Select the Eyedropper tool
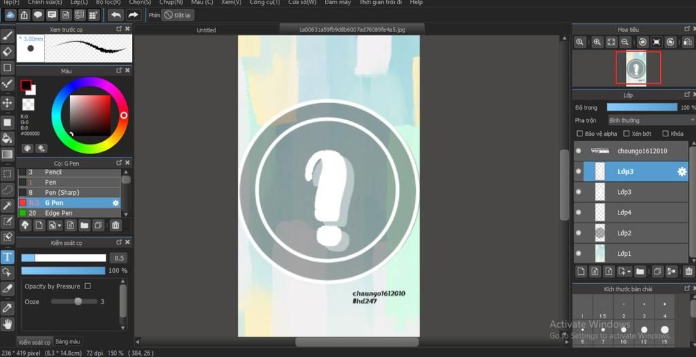Screen dimensions: 696x357 7,307
